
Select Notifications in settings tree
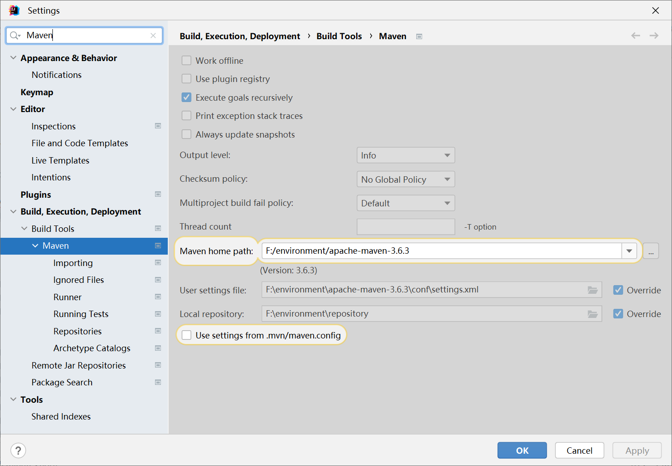coord(57,75)
